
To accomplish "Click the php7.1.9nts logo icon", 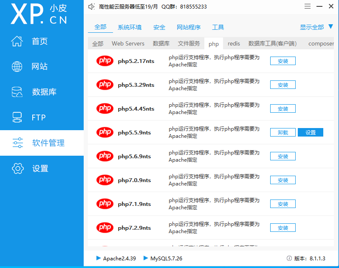I will tap(105, 204).
